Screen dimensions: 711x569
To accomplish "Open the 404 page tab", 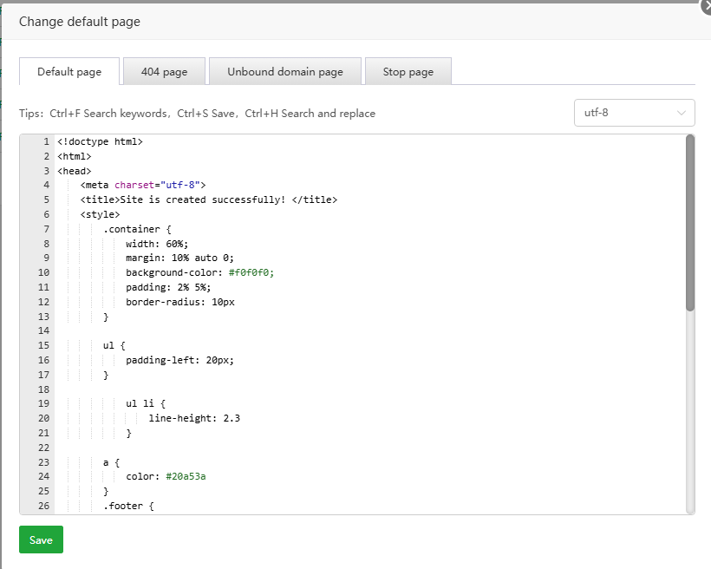I will tap(164, 72).
